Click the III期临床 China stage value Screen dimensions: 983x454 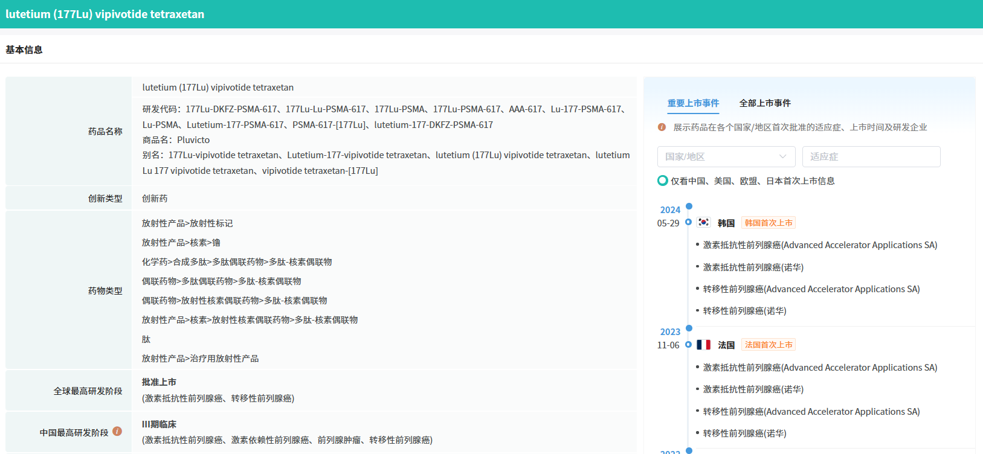point(159,424)
